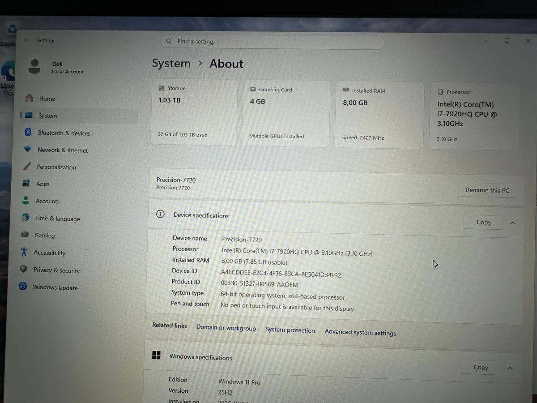
Task: Open the System protection link
Action: pos(290,330)
